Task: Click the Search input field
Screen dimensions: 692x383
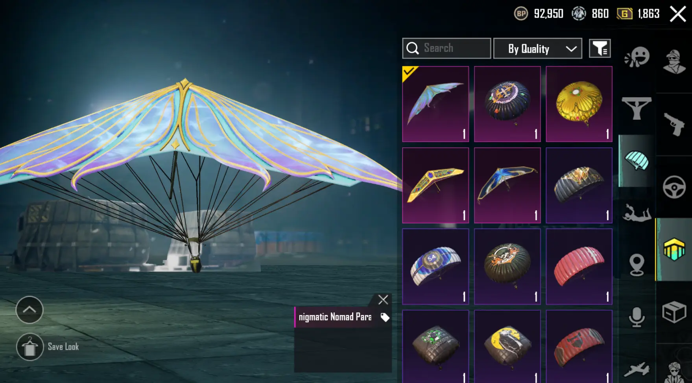Action: tap(447, 48)
